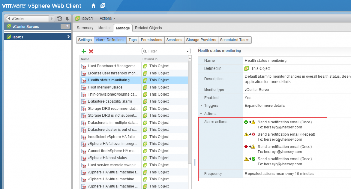
Task: Click the Repeated actions recur every 10 minutes text
Action: click(x=279, y=174)
